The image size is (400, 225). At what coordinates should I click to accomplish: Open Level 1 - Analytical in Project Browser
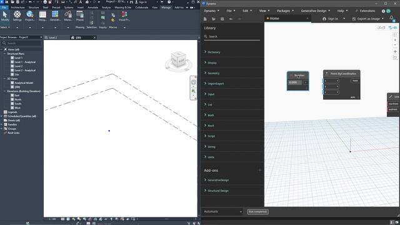[x=25, y=62]
